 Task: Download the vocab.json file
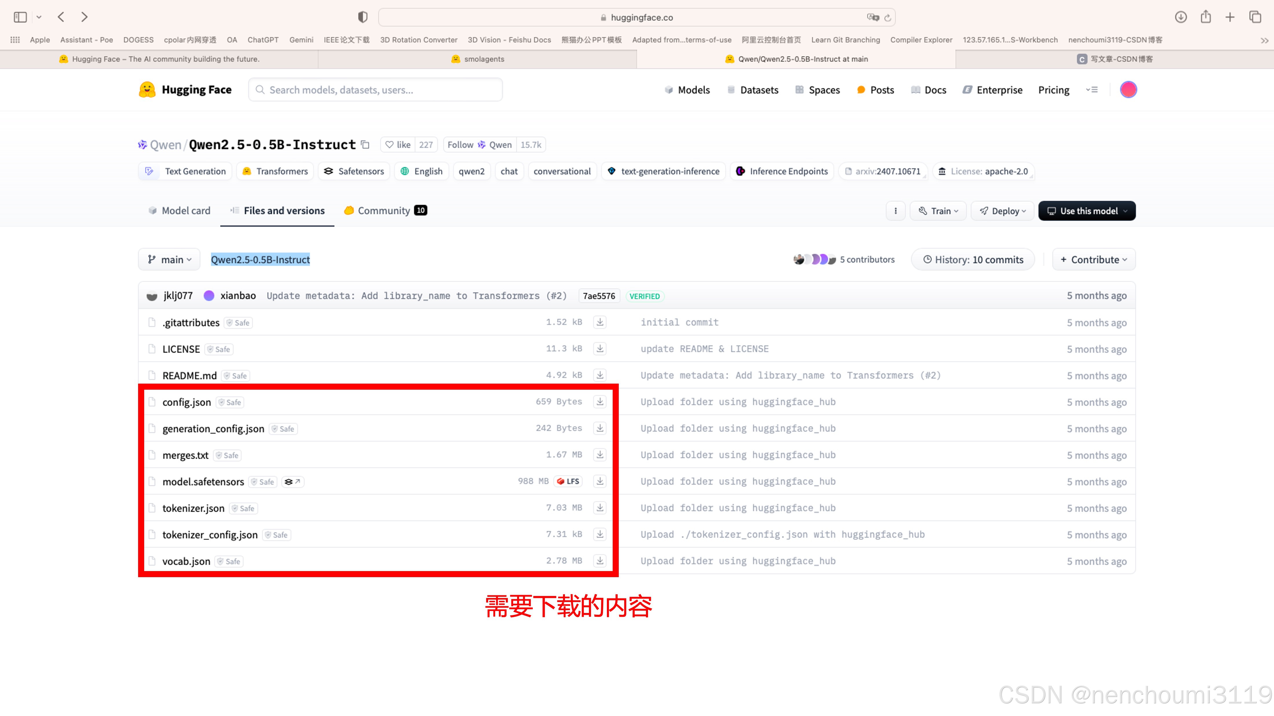pyautogui.click(x=599, y=560)
